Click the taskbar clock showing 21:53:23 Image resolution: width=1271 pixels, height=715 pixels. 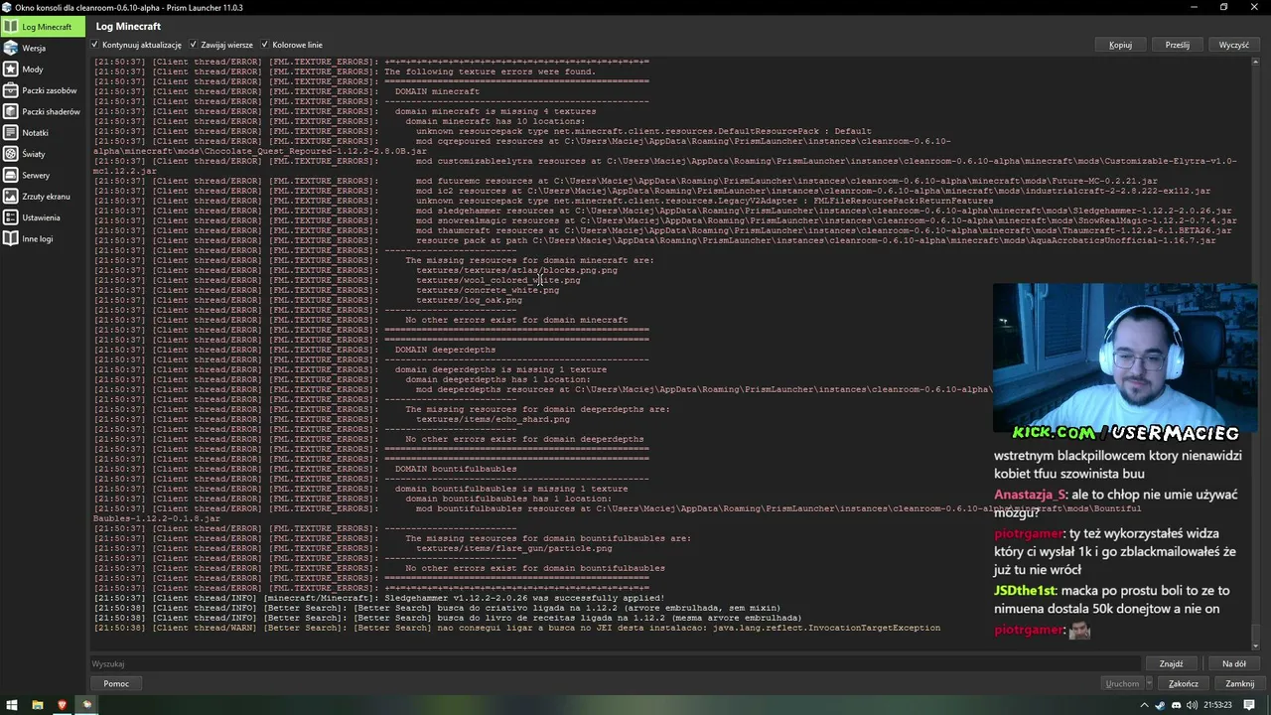pyautogui.click(x=1217, y=705)
